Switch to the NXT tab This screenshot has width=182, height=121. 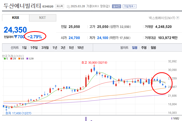tap(43, 18)
